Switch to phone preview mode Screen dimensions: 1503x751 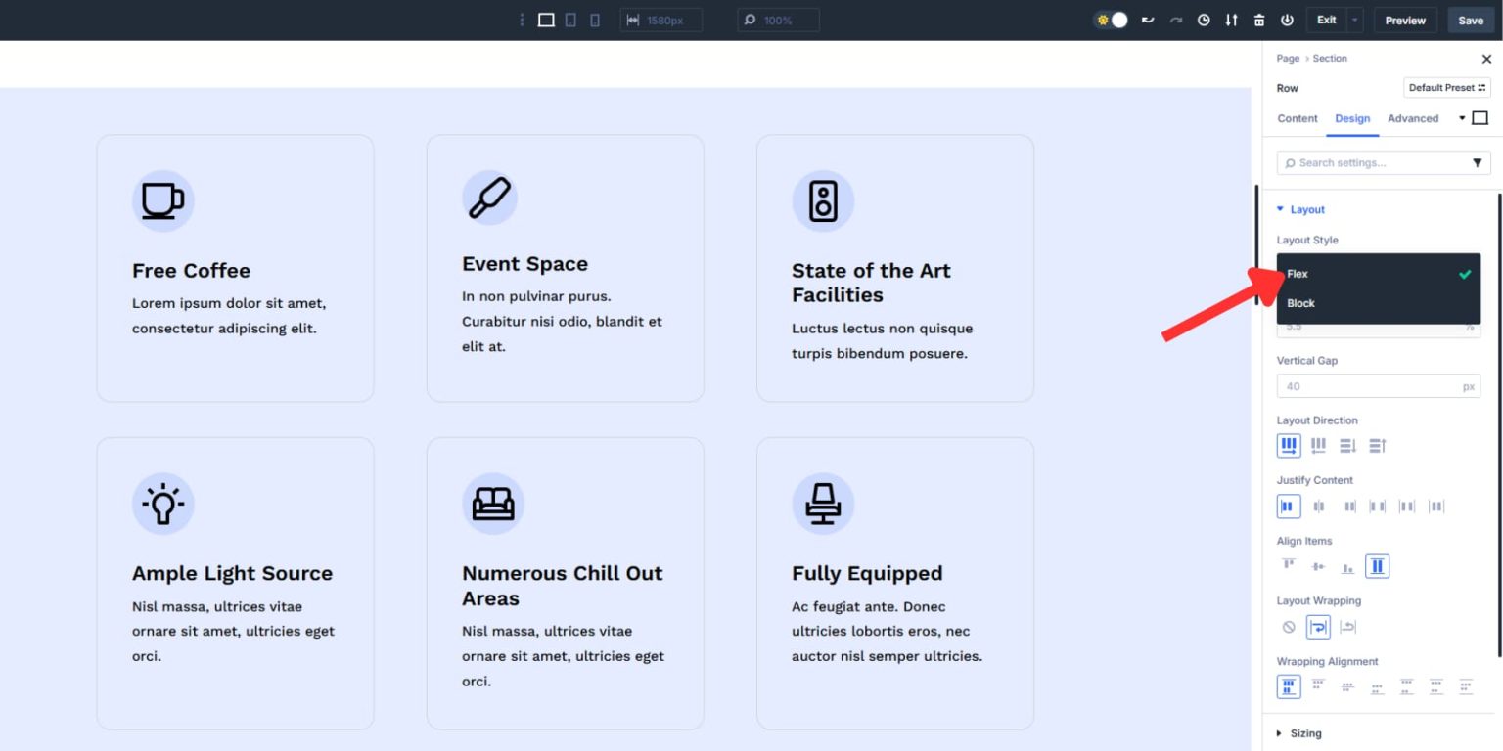click(x=595, y=20)
